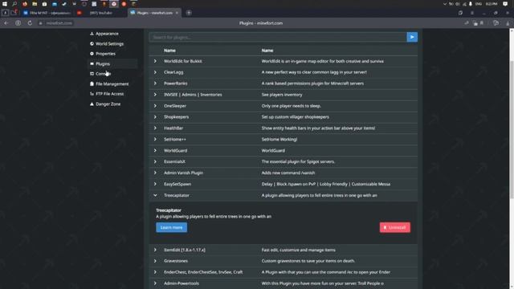This screenshot has height=289, width=514.
Task: Uninstall the Treecapitator plugin
Action: (394, 227)
